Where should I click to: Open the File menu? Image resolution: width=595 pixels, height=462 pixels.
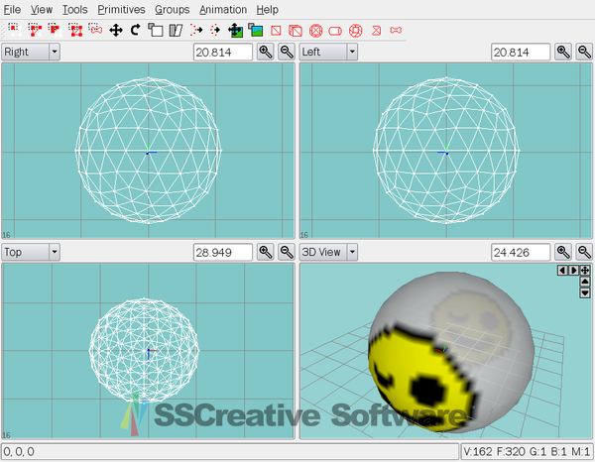click(x=12, y=10)
